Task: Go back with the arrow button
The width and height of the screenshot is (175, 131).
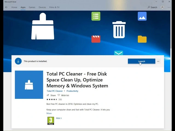Action: click(6, 7)
